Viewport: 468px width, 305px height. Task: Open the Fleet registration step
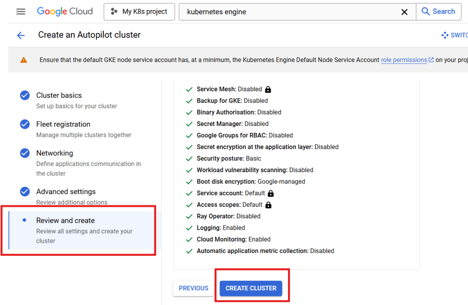76,129
